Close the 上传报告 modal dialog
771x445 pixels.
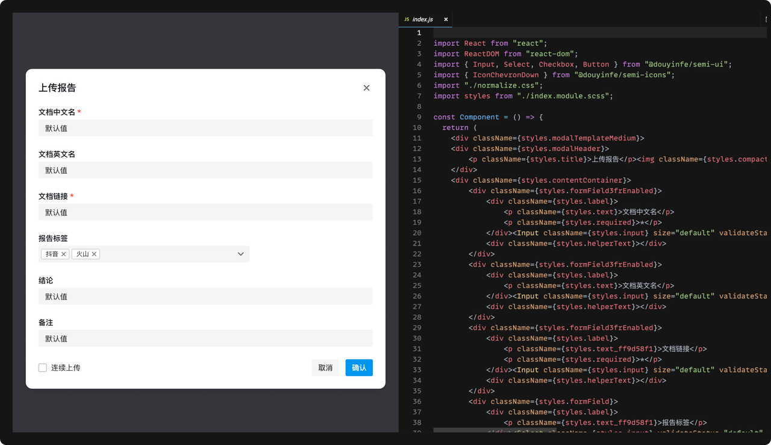coord(366,88)
